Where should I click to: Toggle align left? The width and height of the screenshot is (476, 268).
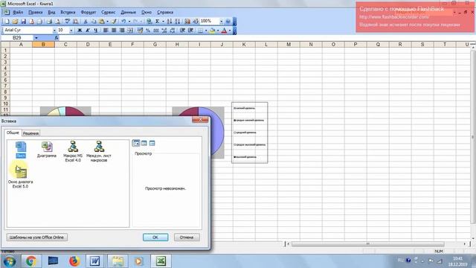tap(106, 31)
